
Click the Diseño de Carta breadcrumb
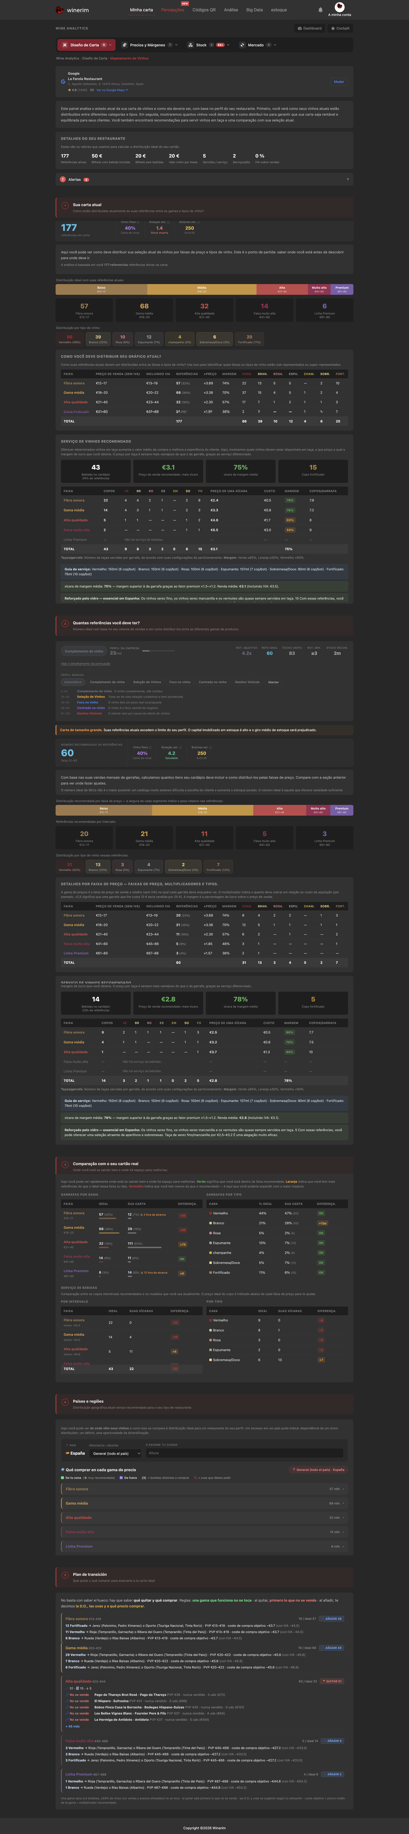[95, 58]
